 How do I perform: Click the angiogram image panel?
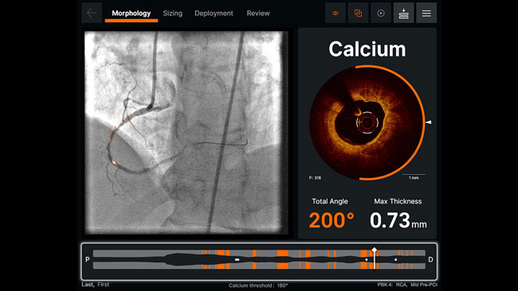tap(186, 133)
